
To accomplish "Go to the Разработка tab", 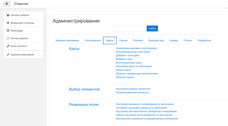I will (x=204, y=40).
